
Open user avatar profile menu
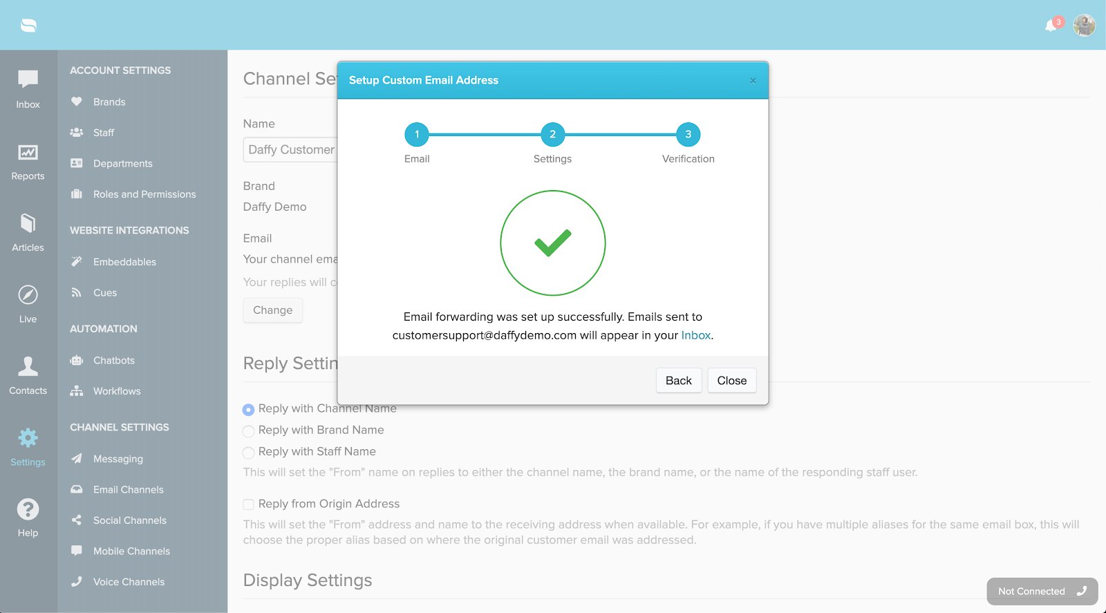(1084, 25)
